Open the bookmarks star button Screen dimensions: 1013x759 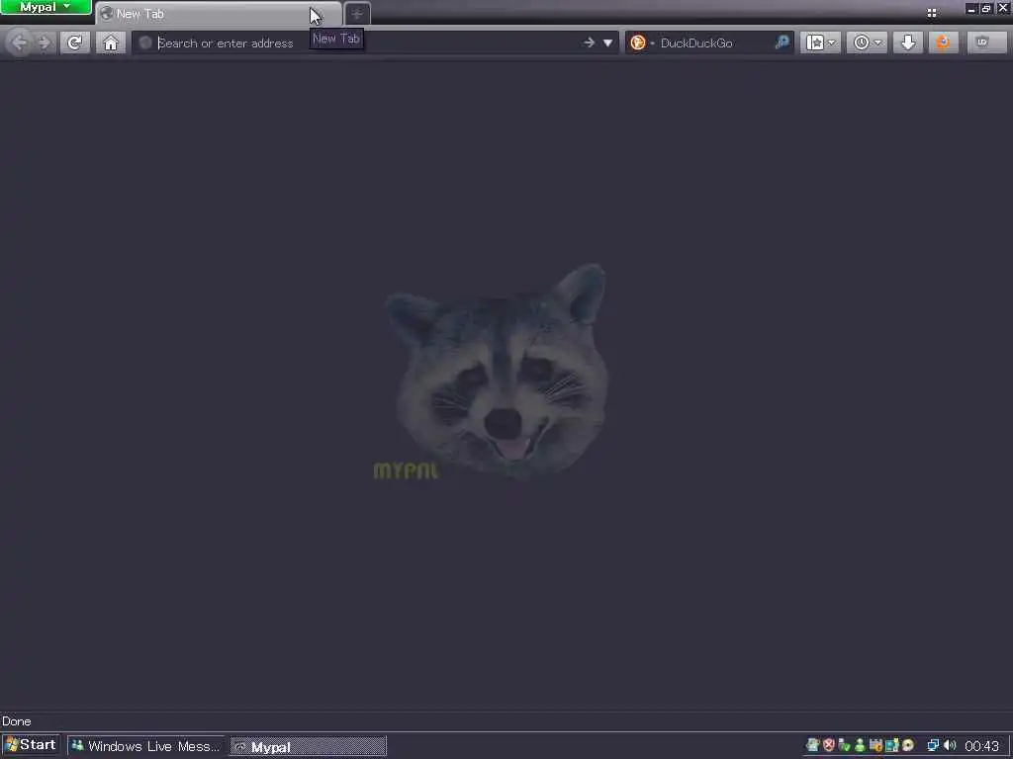click(815, 42)
